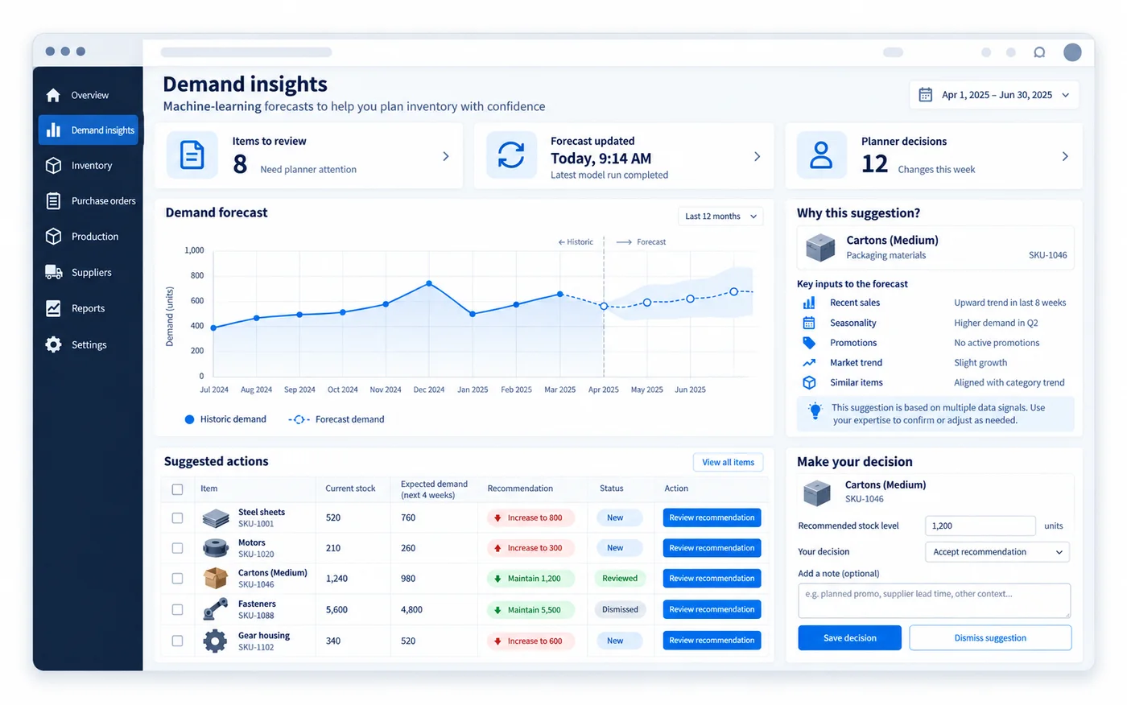Expand Items to review card chevron
The image size is (1127, 705).
446,156
